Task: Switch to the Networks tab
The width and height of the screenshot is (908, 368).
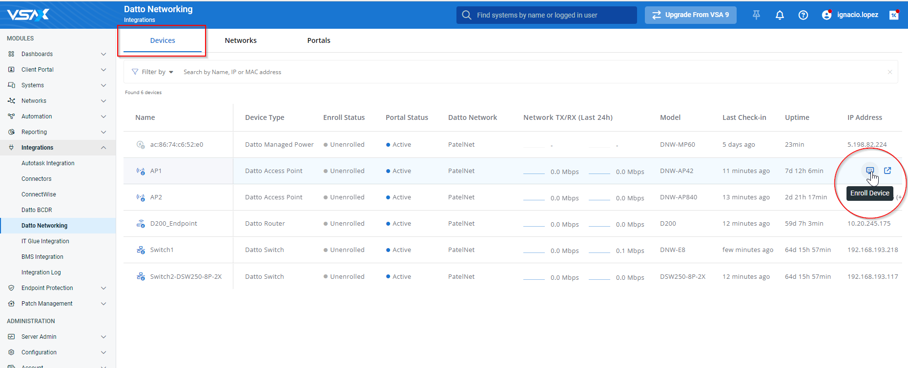Action: point(241,40)
